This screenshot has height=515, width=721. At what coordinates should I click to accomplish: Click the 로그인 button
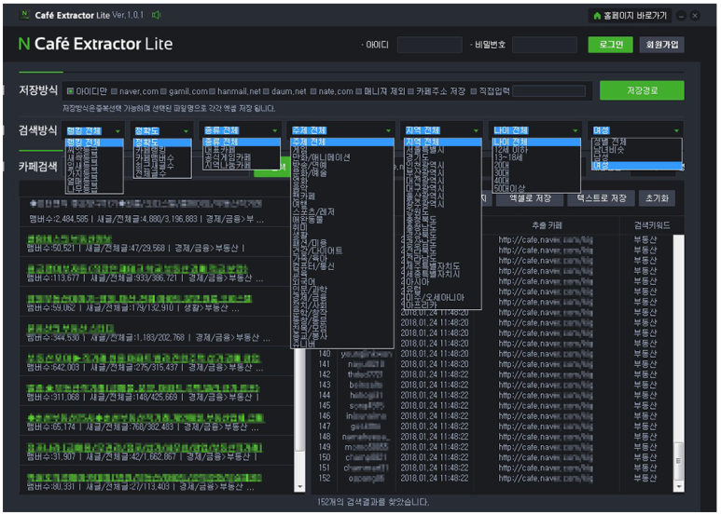pos(610,45)
